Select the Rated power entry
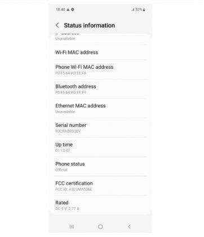The image size is (204, 237). click(x=100, y=205)
